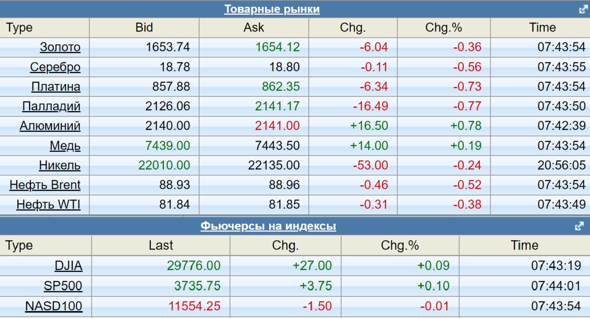Image resolution: width=590 pixels, height=319 pixels.
Task: Expand the Товарные рынки panel icon
Action: click(x=583, y=9)
